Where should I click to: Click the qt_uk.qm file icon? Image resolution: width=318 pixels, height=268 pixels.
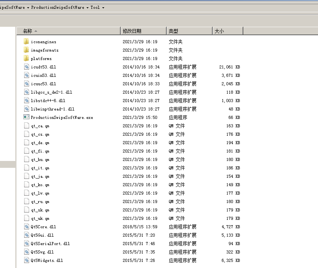26,218
